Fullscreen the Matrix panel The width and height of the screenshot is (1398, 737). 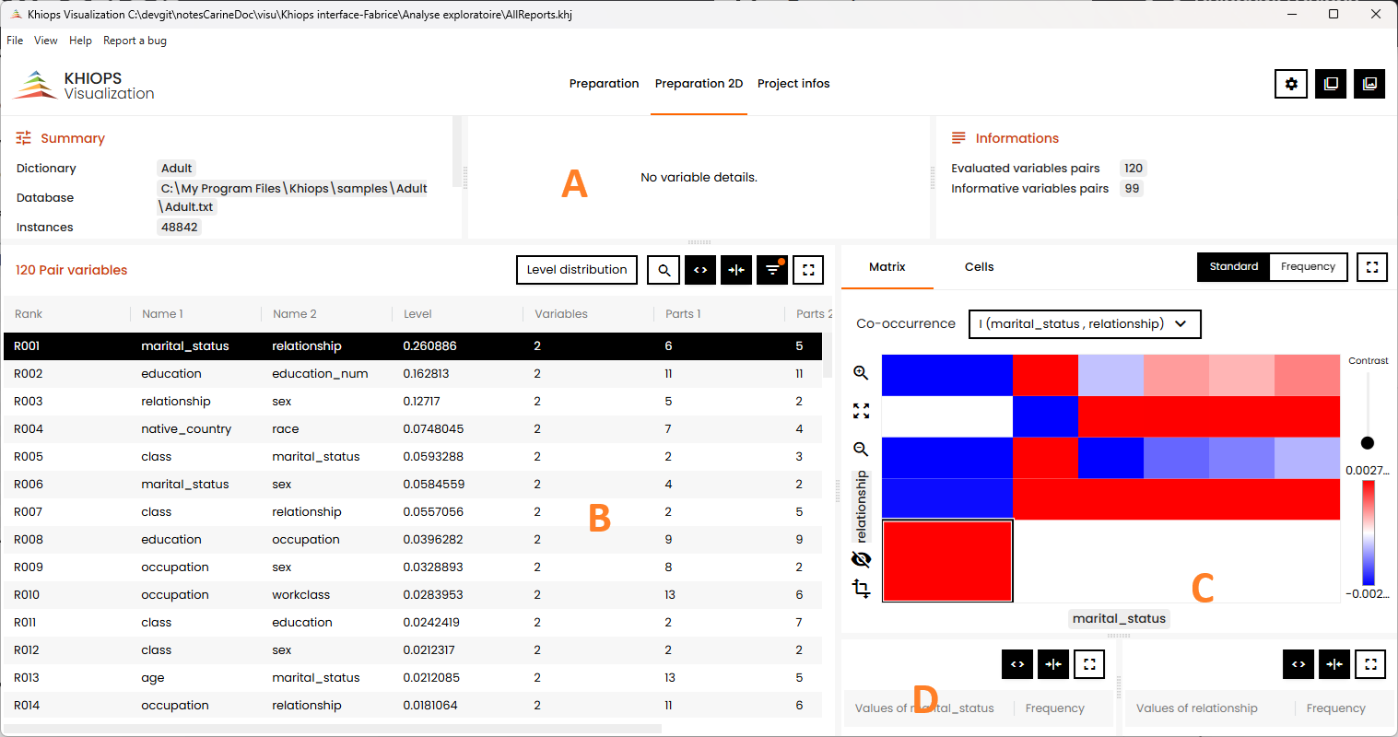1372,267
